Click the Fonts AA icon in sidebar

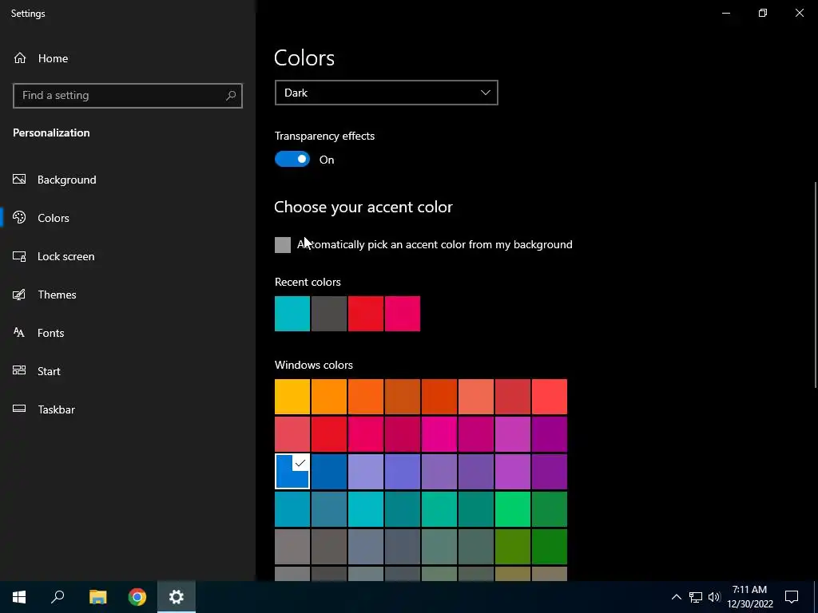coord(19,333)
